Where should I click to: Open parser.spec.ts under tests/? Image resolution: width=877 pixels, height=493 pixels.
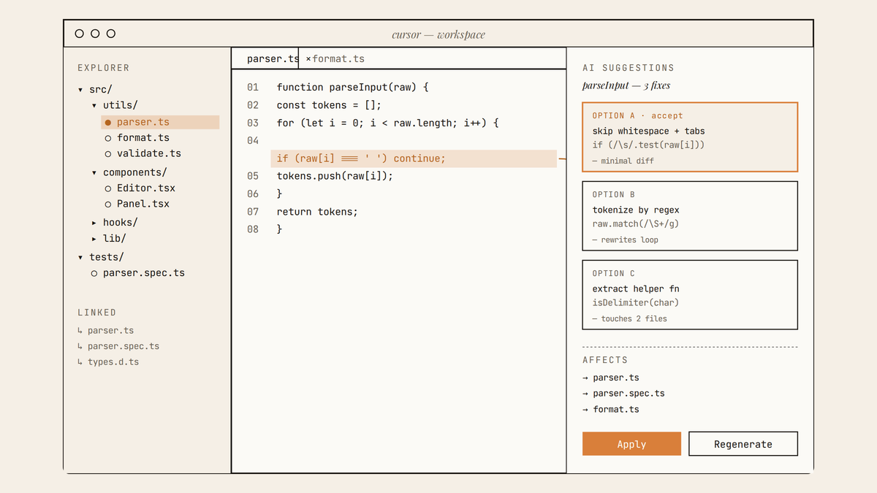point(137,273)
